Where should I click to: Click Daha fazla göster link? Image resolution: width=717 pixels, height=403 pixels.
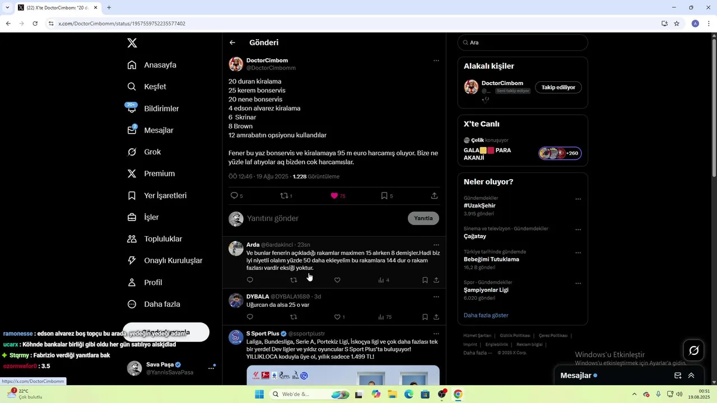pos(486,316)
